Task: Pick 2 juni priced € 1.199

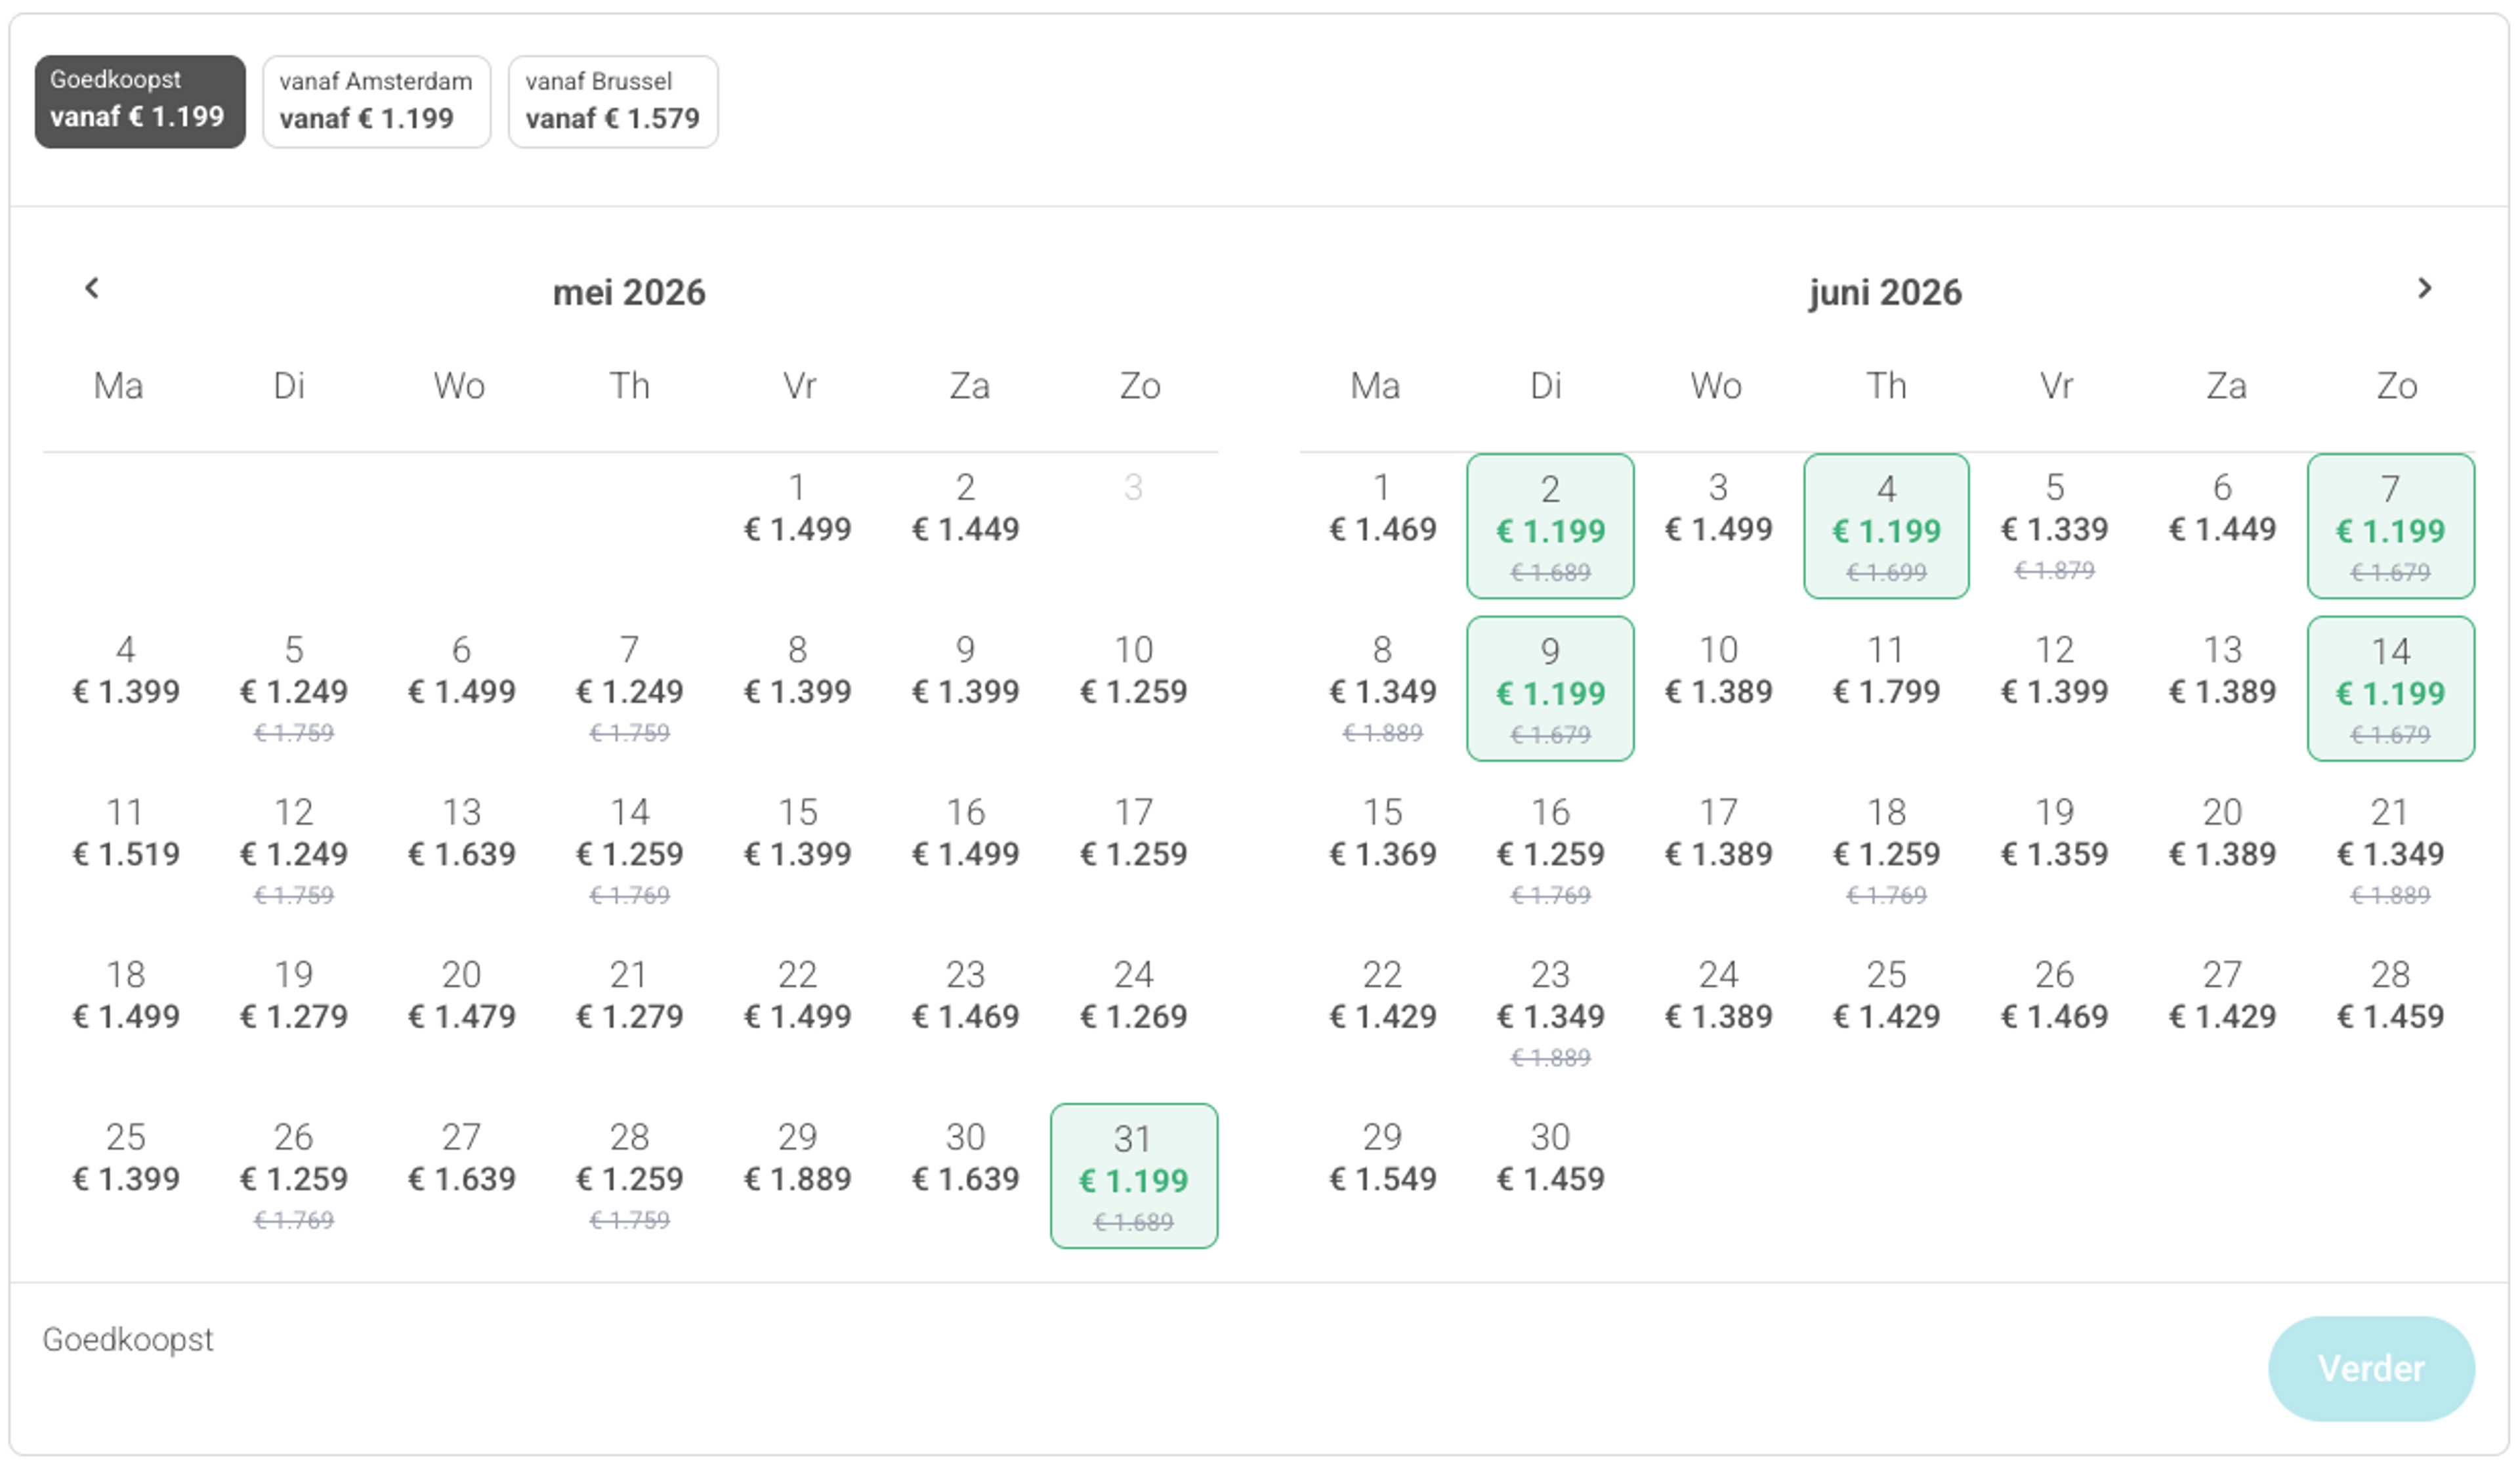Action: 1549,526
